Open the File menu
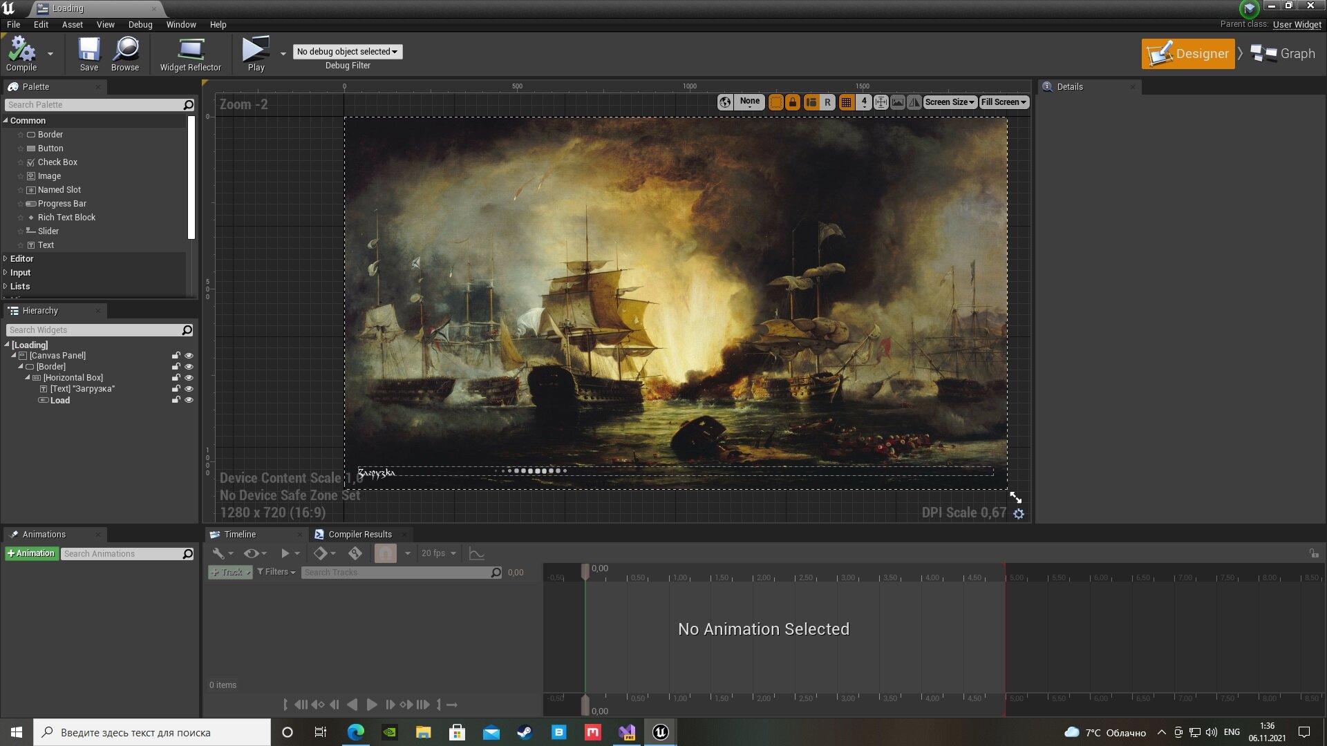The width and height of the screenshot is (1327, 746). [x=13, y=25]
